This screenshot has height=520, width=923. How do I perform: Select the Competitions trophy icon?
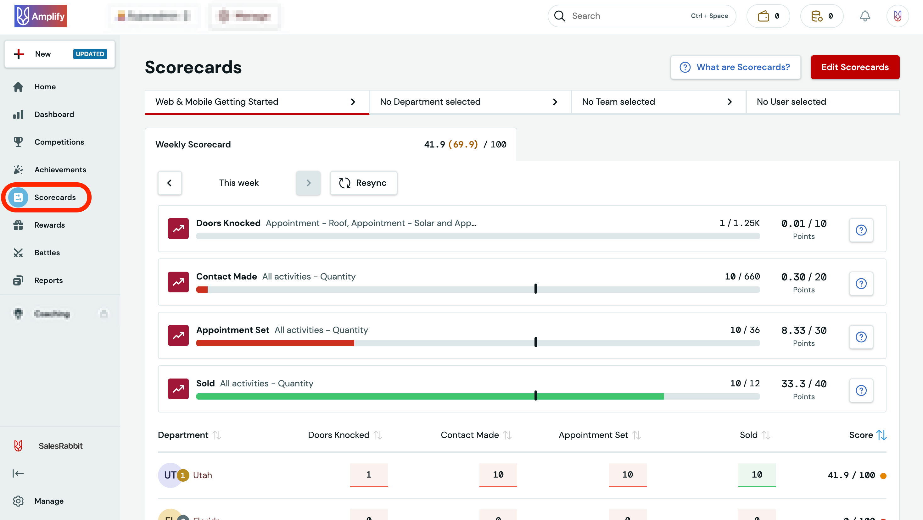pos(18,142)
